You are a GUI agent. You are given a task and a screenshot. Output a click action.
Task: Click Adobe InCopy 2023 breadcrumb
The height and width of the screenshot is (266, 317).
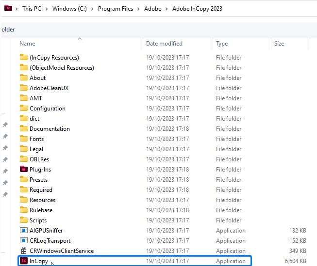(197, 9)
